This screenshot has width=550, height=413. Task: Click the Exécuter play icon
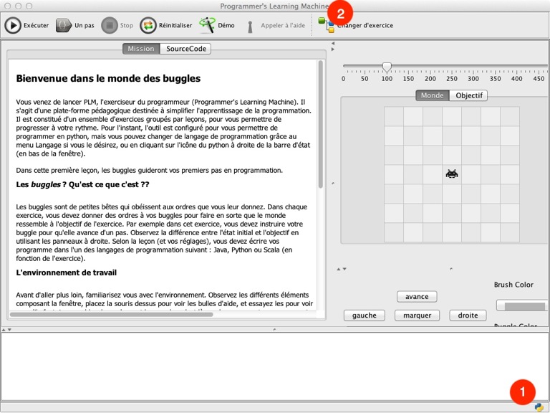[x=13, y=26]
